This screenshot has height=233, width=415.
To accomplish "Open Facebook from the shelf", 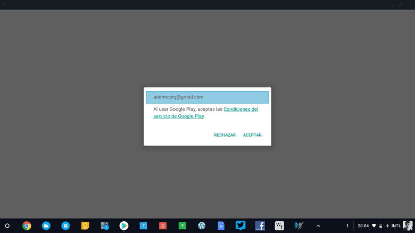I will [260, 226].
